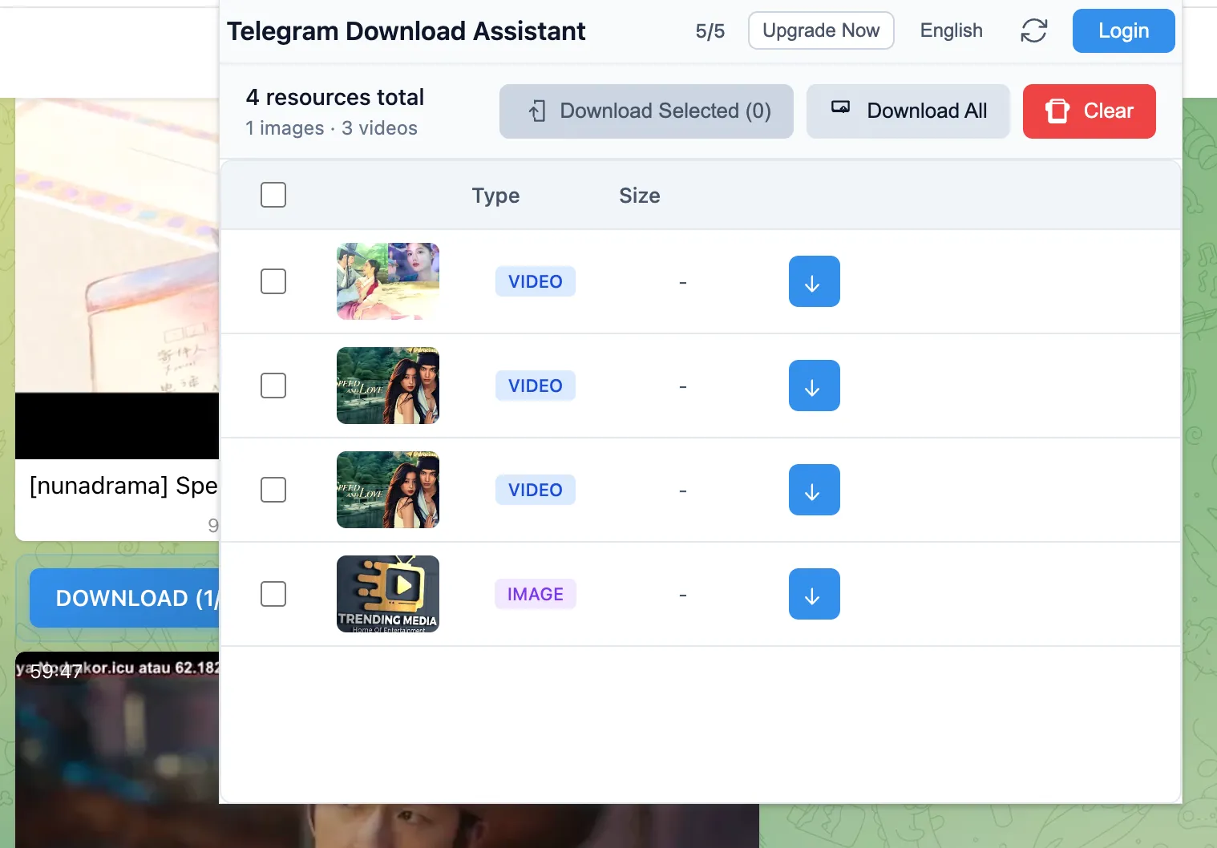Open the Trending Media thumbnail
Image resolution: width=1217 pixels, height=848 pixels.
coord(388,594)
